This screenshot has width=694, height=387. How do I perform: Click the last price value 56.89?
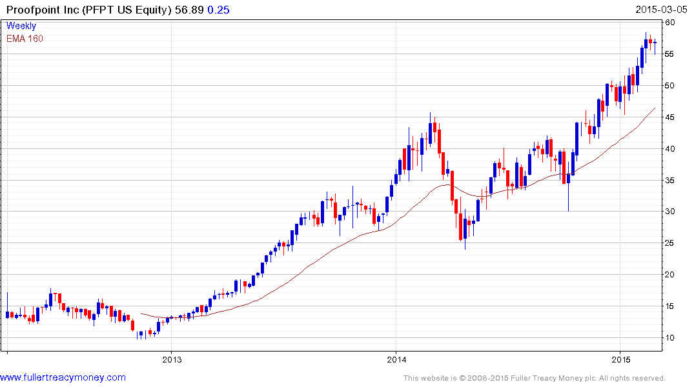pyautogui.click(x=189, y=10)
